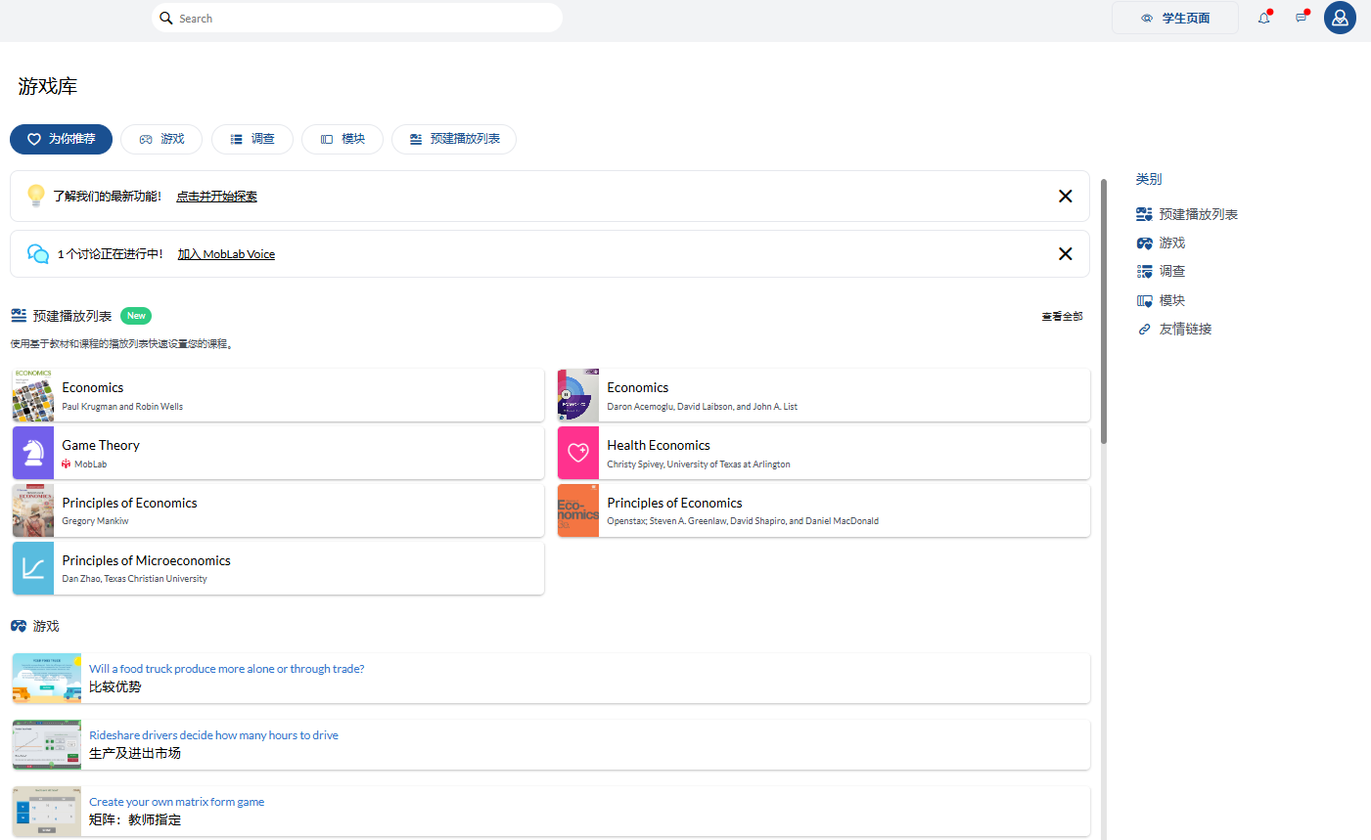This screenshot has width=1371, height=840.
Task: Go to 游戏 in category sidebar
Action: 1161,243
